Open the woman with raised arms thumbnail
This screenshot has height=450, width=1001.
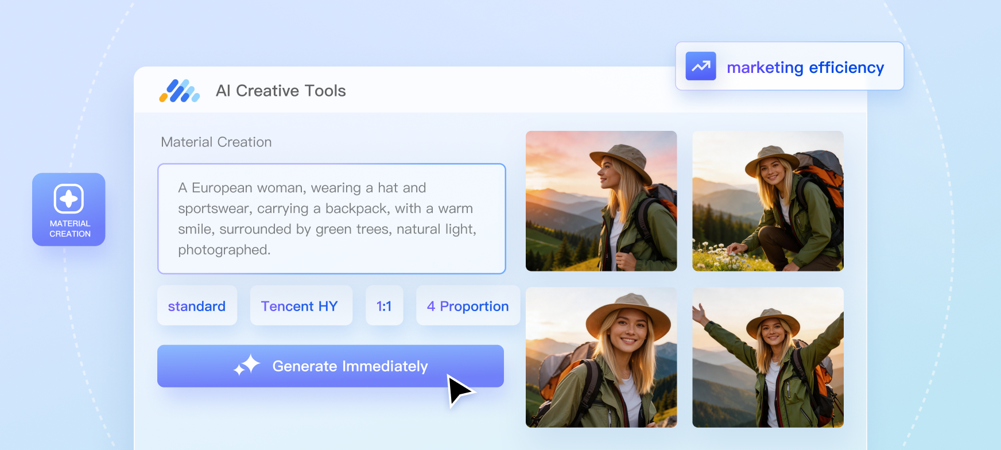(768, 357)
